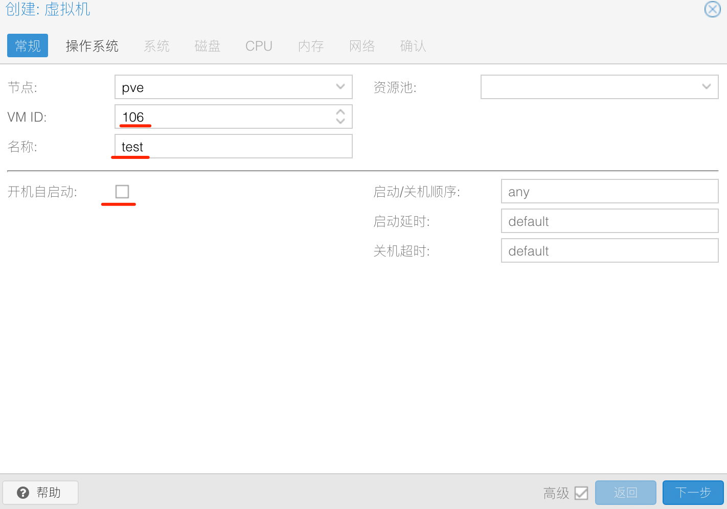Increase VM ID with up arrow
This screenshot has height=509, width=727.
[340, 112]
